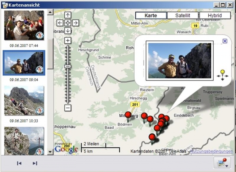The height and width of the screenshot is (172, 236).
Task: Jump to the first photo
Action: pyautogui.click(x=19, y=163)
